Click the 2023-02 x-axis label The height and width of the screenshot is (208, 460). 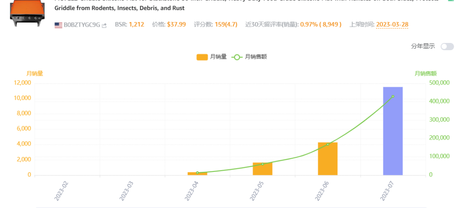coord(61,191)
